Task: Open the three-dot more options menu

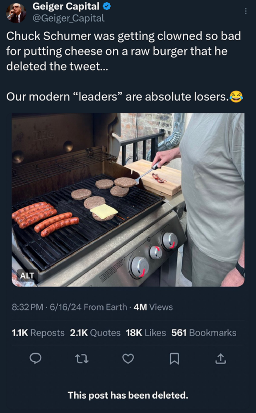Action: [x=246, y=11]
